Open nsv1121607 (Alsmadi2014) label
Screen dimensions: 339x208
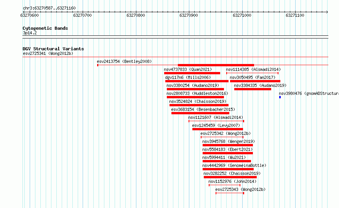pyautogui.click(x=216, y=117)
